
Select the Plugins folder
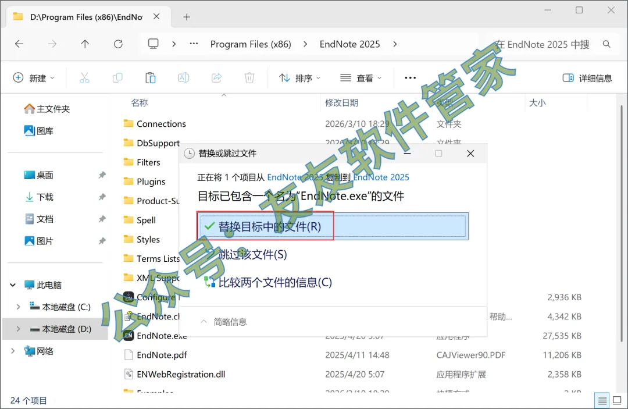(144, 182)
